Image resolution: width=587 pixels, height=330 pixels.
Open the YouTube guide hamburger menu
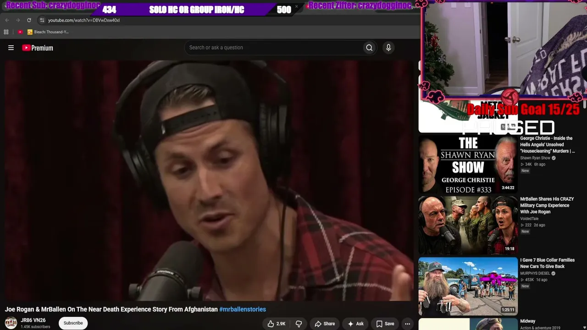coord(11,48)
